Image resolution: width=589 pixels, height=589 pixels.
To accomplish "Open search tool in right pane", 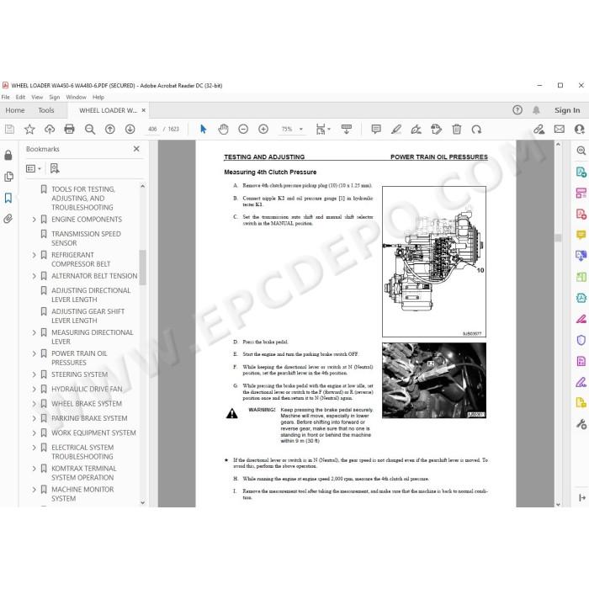I will point(581,151).
